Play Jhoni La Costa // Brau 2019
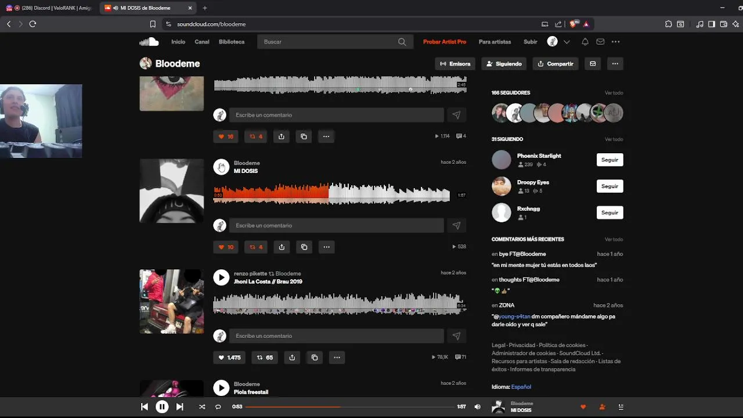743x418 pixels. pos(221,278)
